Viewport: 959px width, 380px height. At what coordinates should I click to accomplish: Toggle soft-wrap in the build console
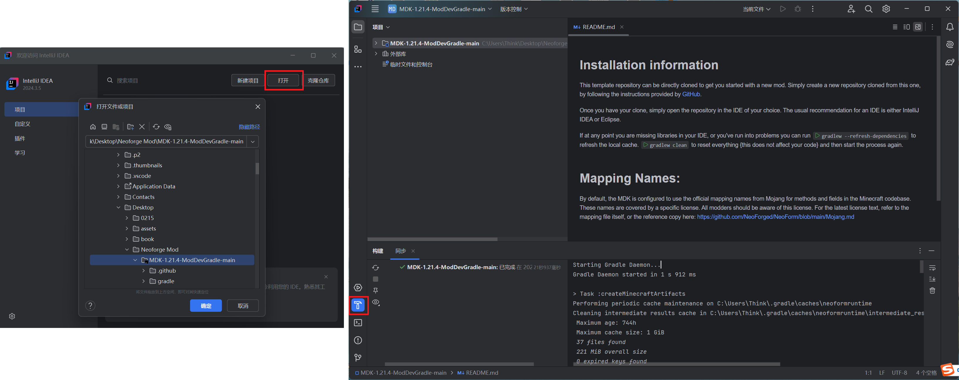(x=932, y=268)
